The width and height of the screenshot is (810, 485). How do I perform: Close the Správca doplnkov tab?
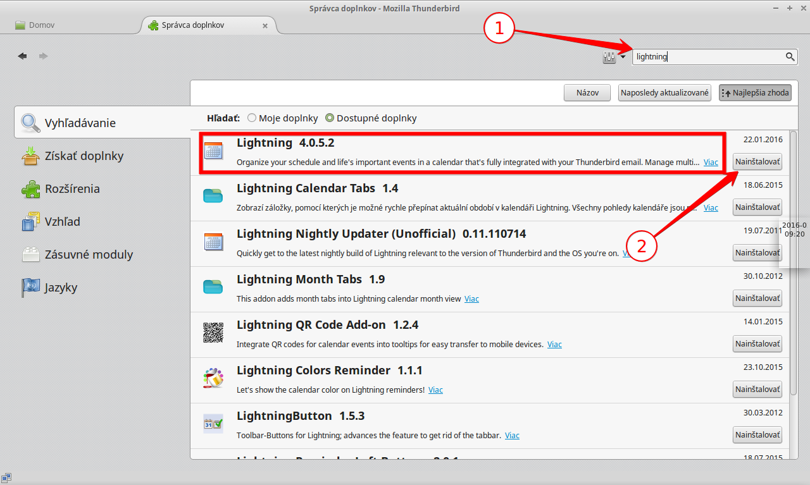point(265,26)
